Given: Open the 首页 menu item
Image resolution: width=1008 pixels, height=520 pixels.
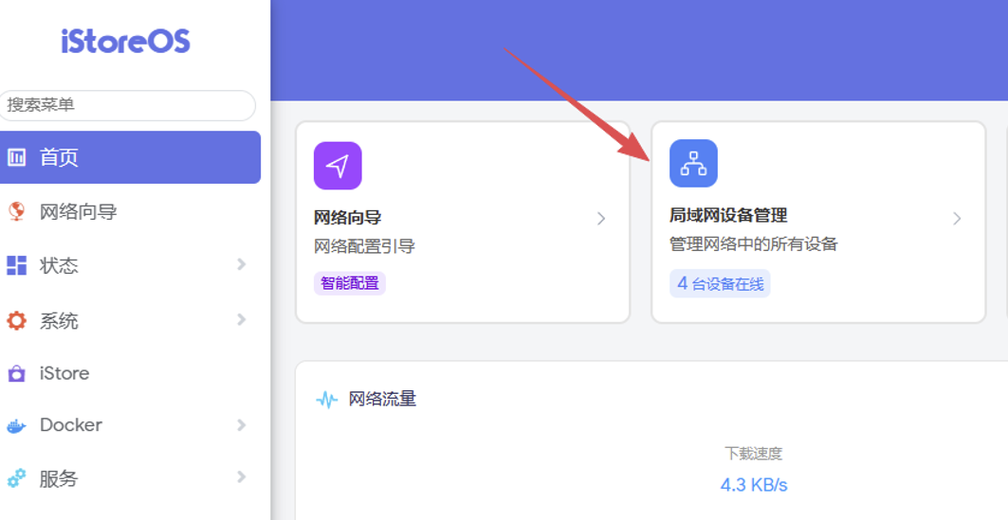Looking at the screenshot, I should [x=130, y=157].
